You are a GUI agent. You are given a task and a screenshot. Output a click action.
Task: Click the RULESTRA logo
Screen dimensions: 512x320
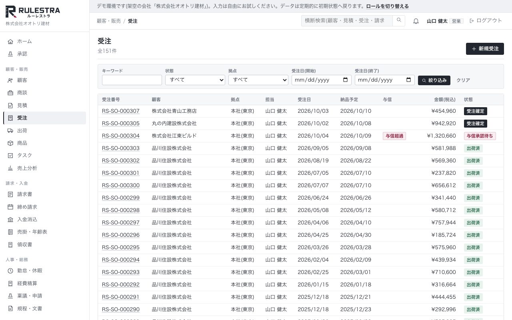point(33,12)
